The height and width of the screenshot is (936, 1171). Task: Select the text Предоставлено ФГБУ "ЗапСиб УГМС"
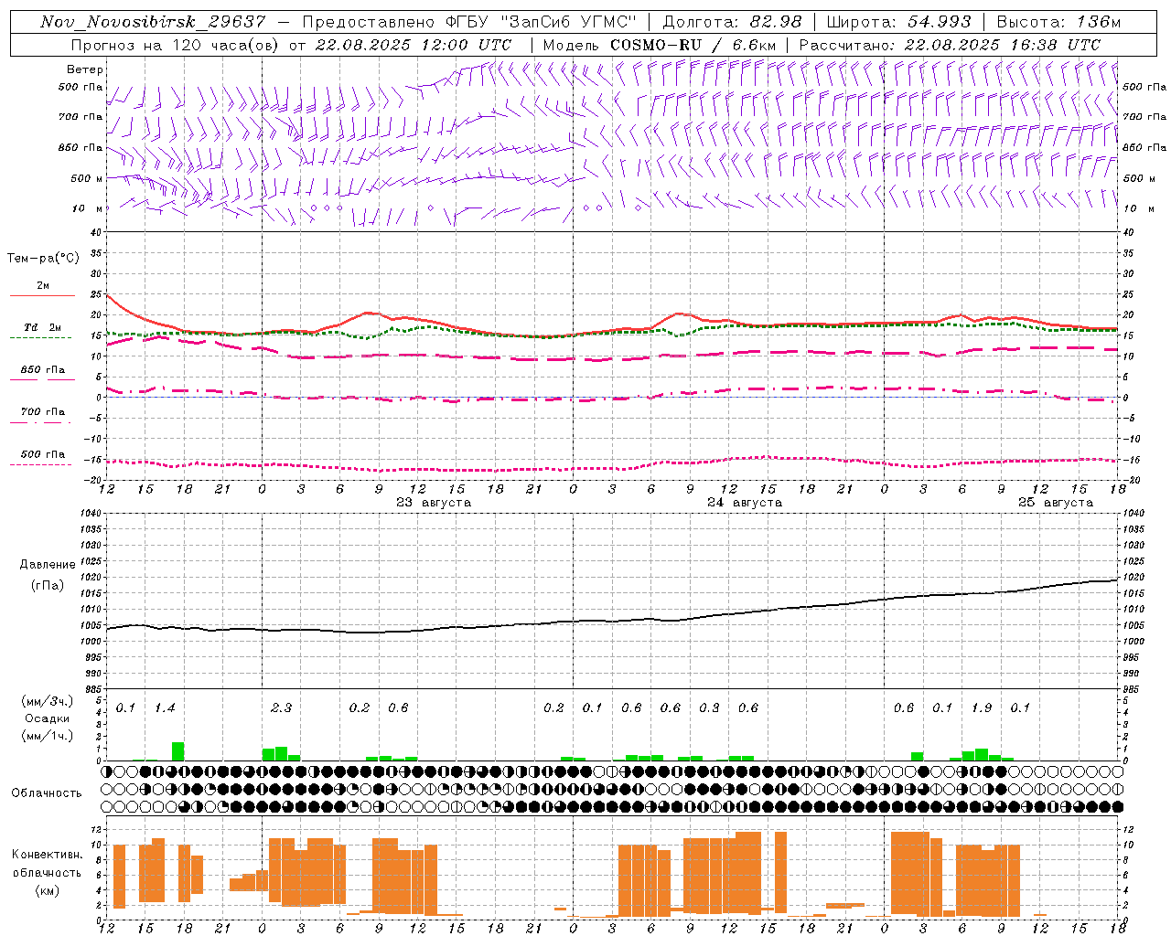click(469, 22)
